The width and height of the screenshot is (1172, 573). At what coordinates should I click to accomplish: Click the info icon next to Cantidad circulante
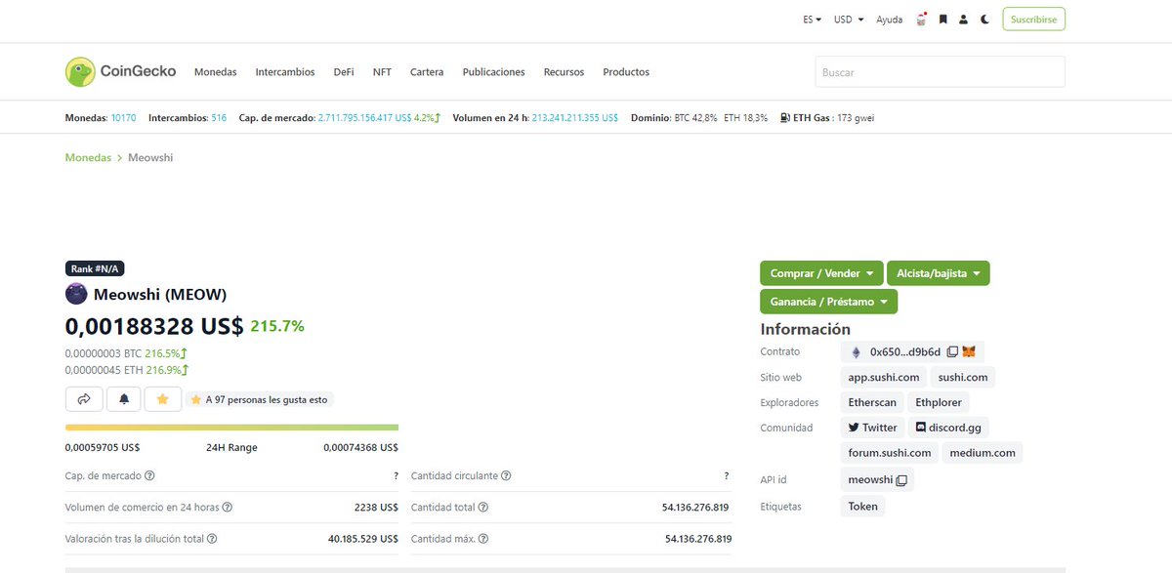pos(506,476)
